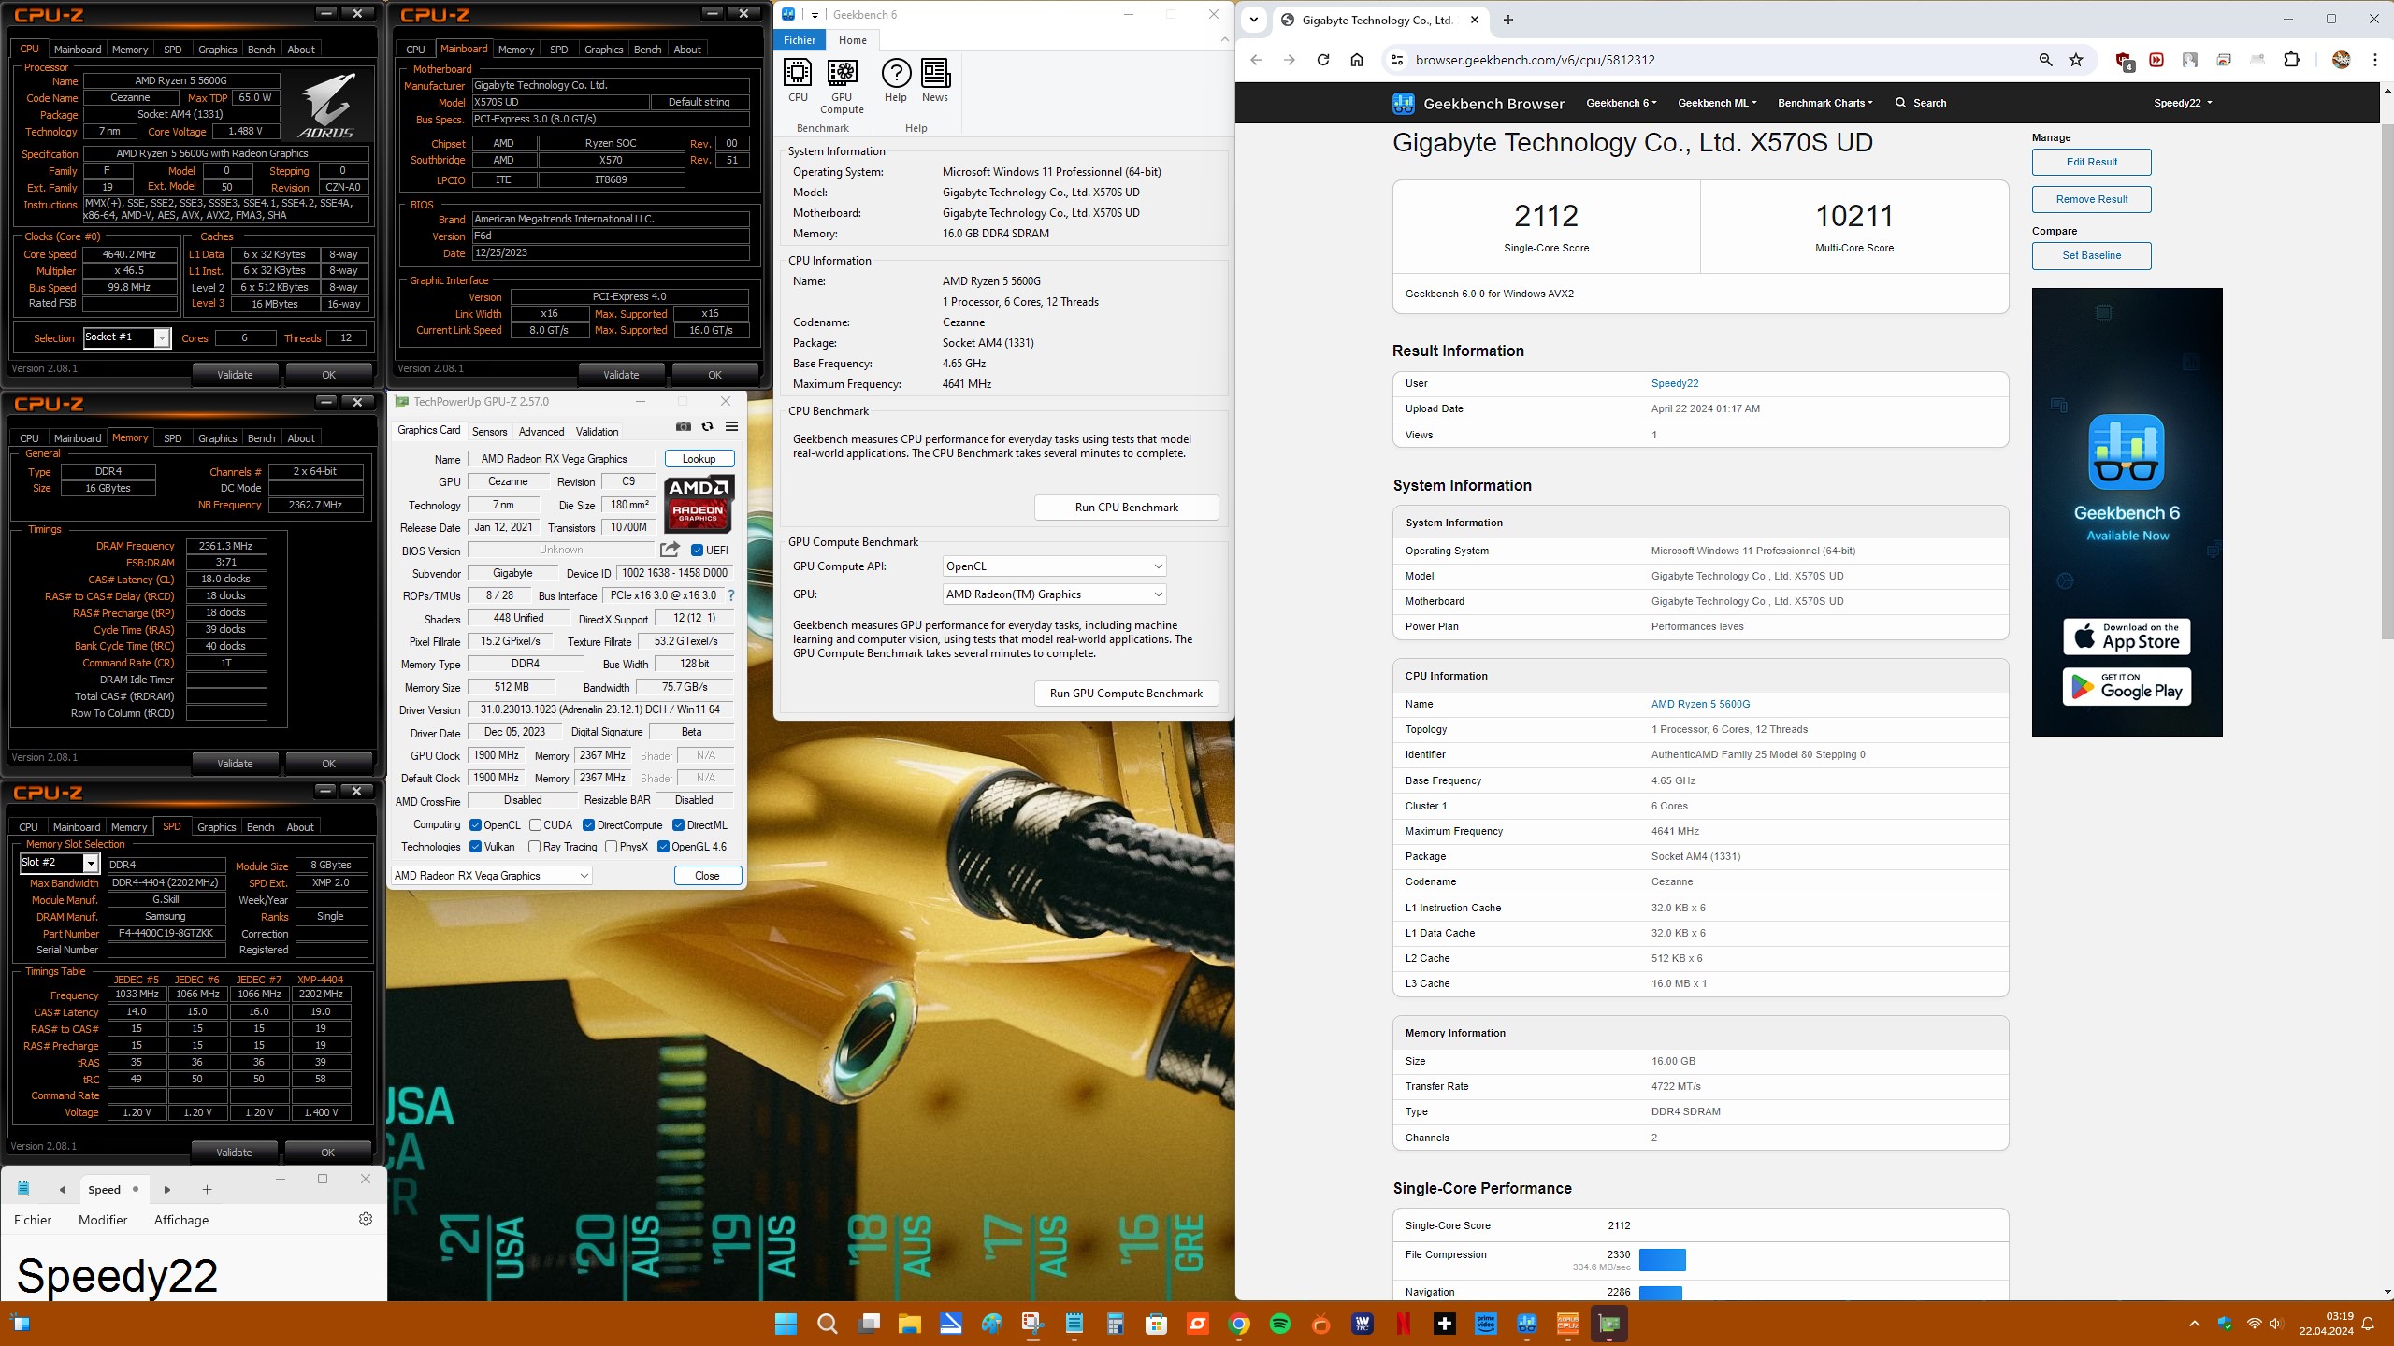Open the GPU-Z card selector dropdown
The height and width of the screenshot is (1346, 2394).
point(492,876)
